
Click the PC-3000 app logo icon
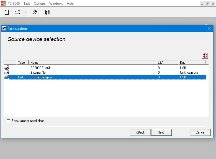3,3
